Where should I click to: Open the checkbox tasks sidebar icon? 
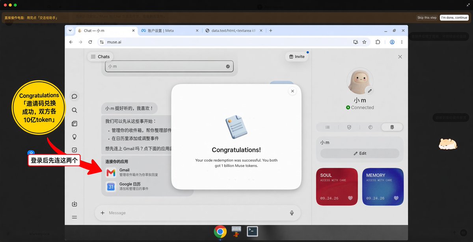tap(74, 150)
